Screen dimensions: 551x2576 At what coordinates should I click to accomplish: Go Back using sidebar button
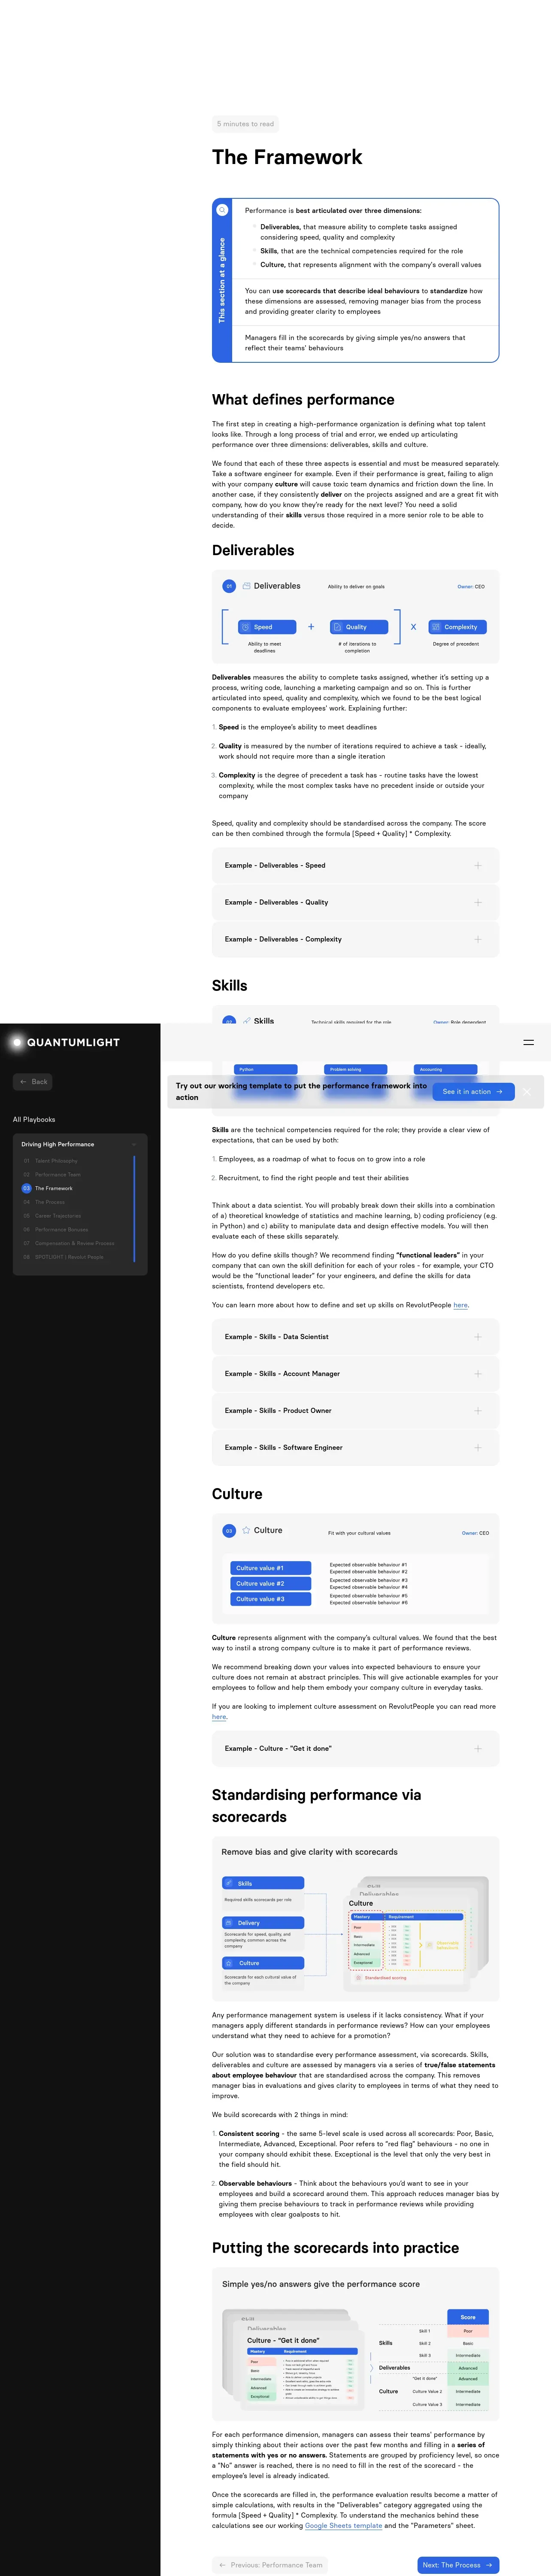33,1082
